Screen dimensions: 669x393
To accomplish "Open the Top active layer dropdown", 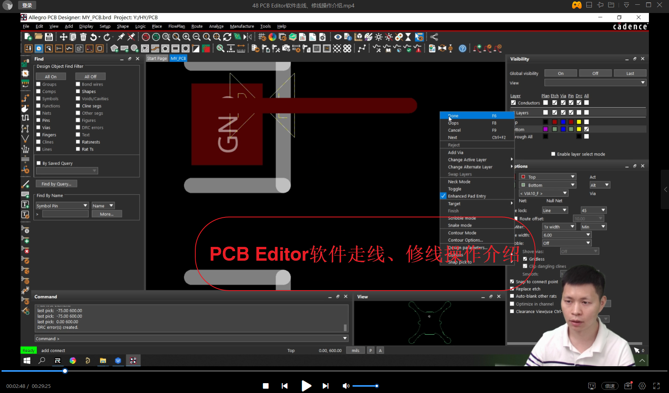I will (547, 177).
